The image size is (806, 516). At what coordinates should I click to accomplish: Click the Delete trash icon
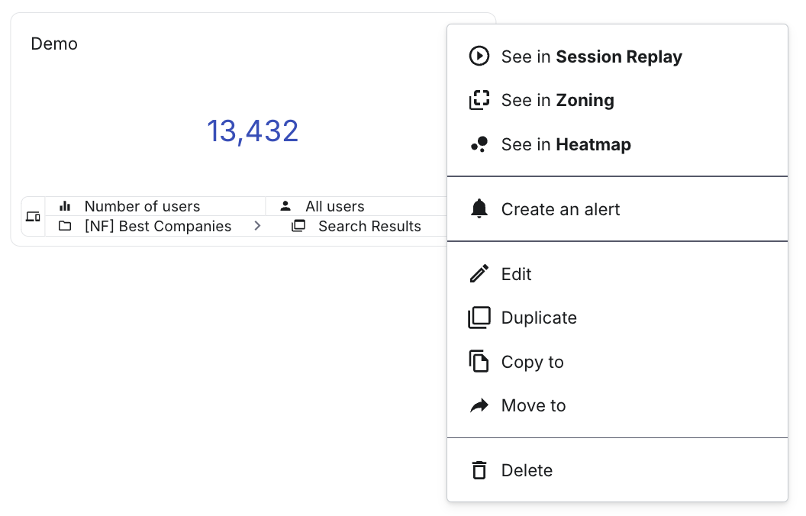click(x=479, y=470)
